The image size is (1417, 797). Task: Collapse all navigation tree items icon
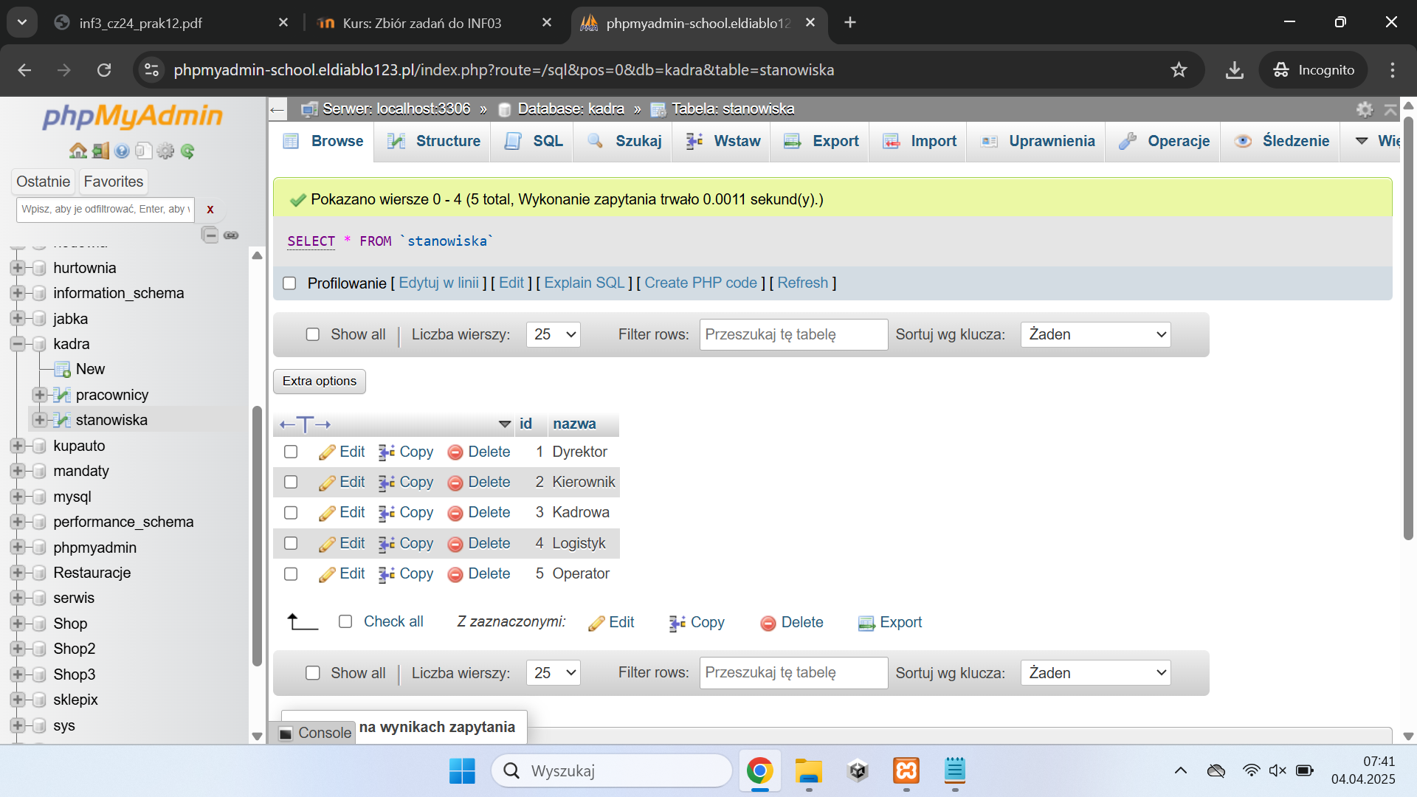(210, 235)
